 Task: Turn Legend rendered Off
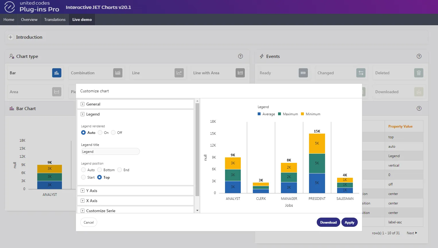(113, 132)
